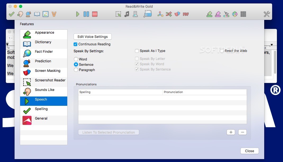
Task: Click the left indent marker on the background document's ruler
Action: [x=7, y=45]
